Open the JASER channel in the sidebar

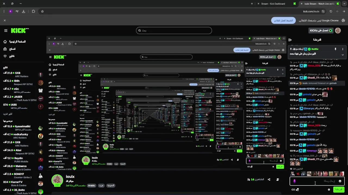click(x=23, y=98)
